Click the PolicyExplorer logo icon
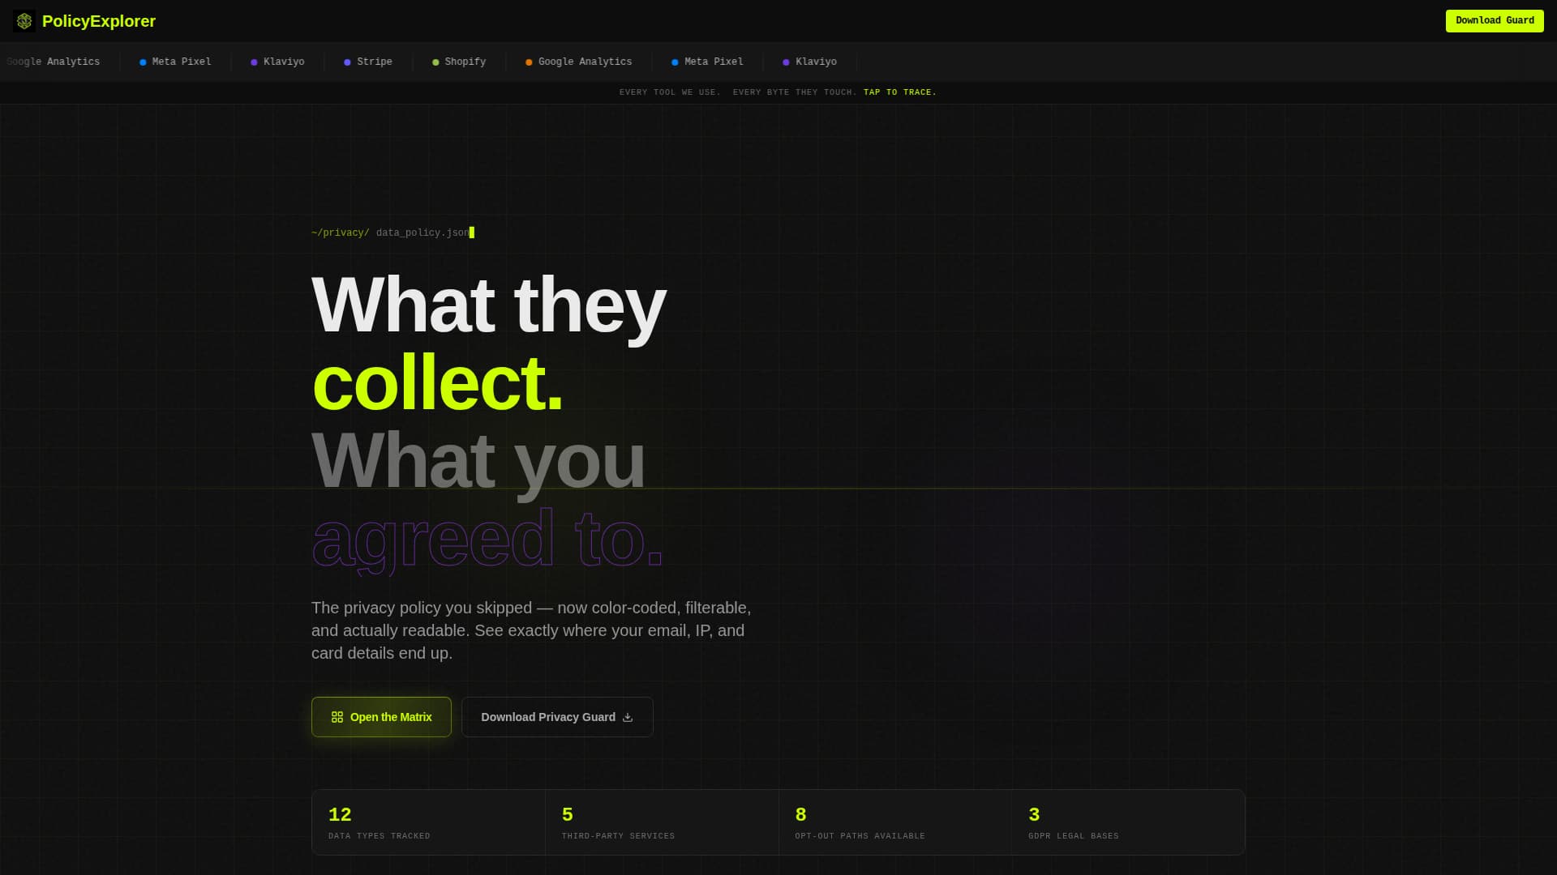Image resolution: width=1557 pixels, height=875 pixels. coord(24,21)
